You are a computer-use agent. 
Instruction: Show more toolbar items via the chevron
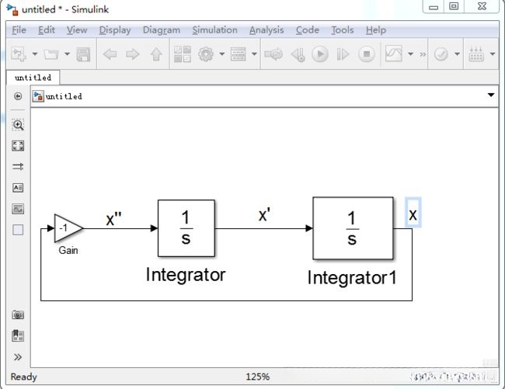coord(423,54)
